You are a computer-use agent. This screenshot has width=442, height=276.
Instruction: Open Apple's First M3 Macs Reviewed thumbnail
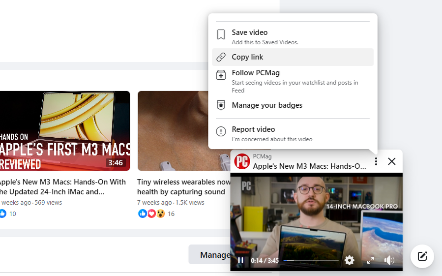tap(64, 131)
